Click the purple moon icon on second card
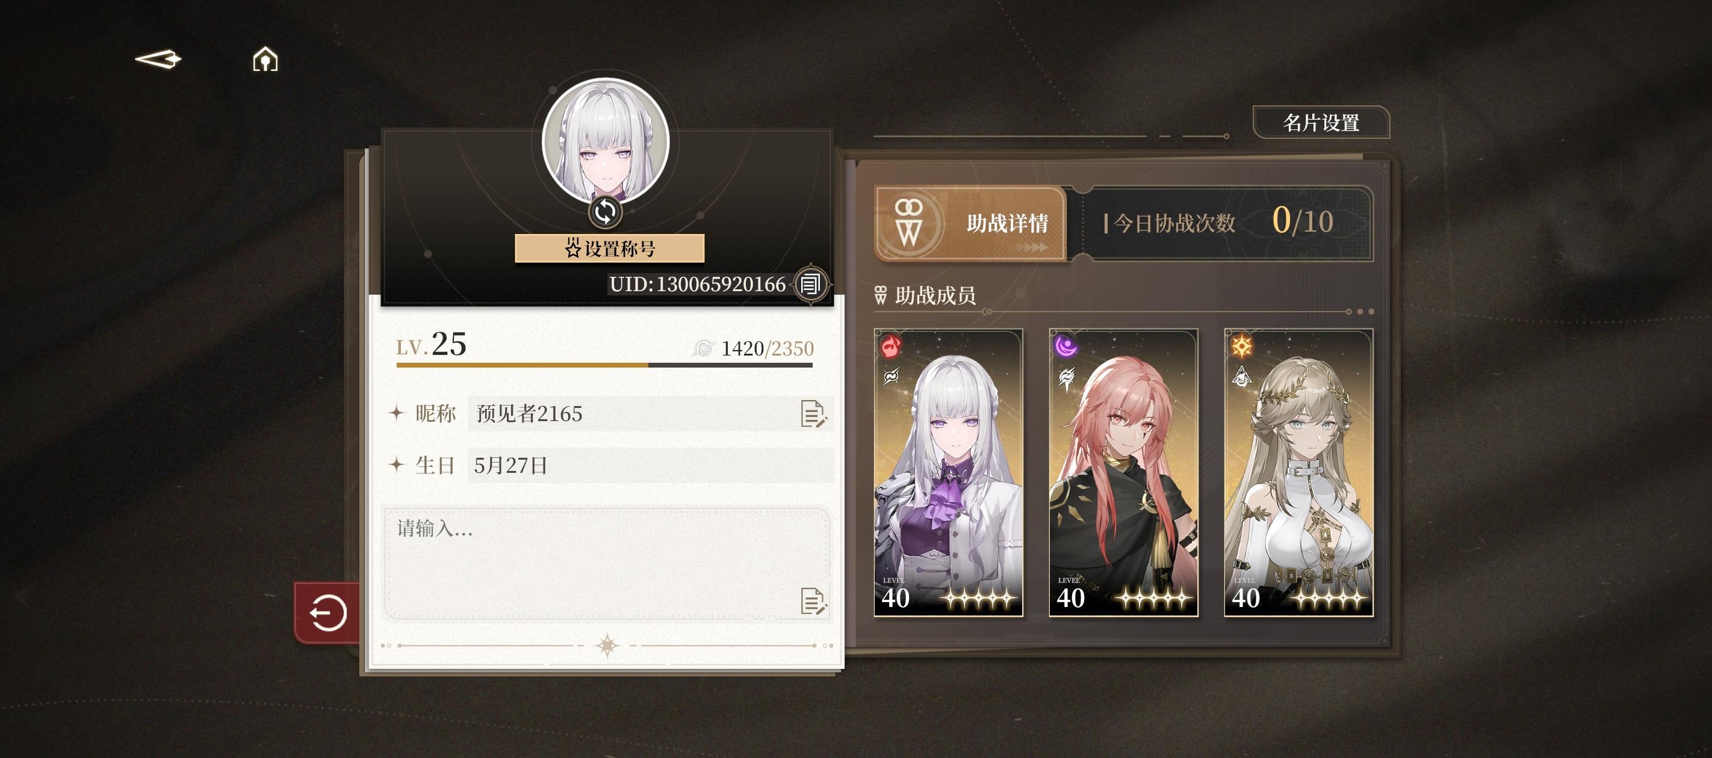 1067,346
